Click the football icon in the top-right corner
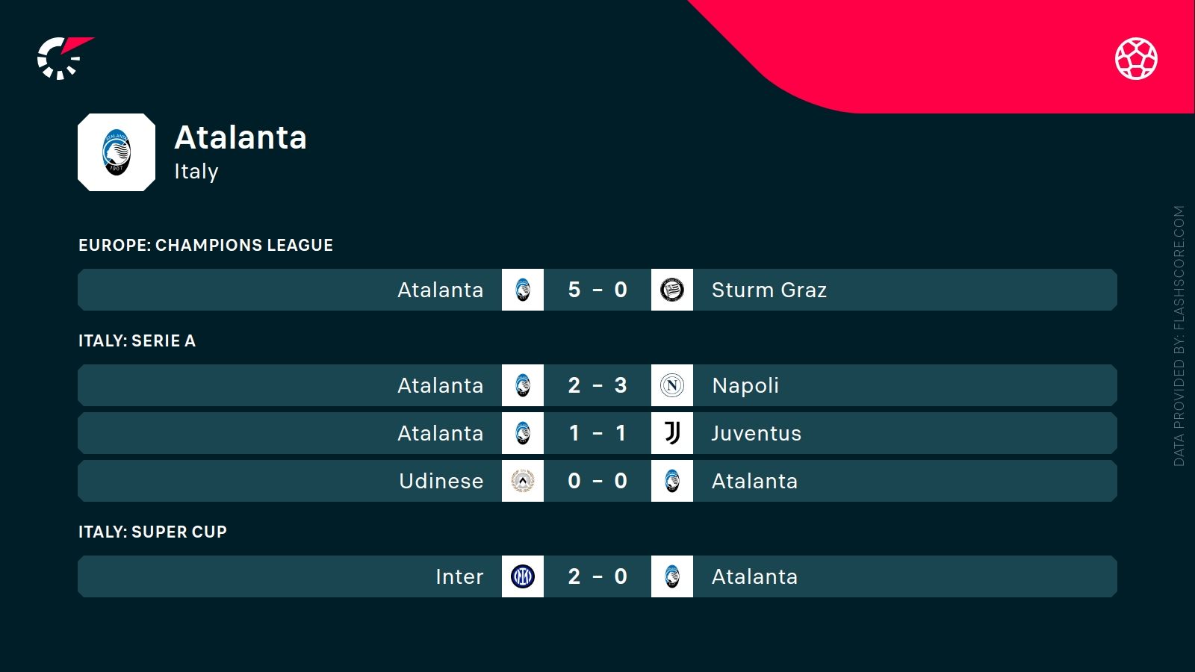The image size is (1195, 672). [x=1136, y=58]
